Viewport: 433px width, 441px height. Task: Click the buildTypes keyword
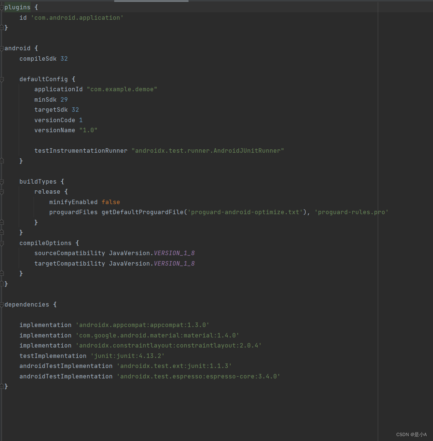point(38,182)
